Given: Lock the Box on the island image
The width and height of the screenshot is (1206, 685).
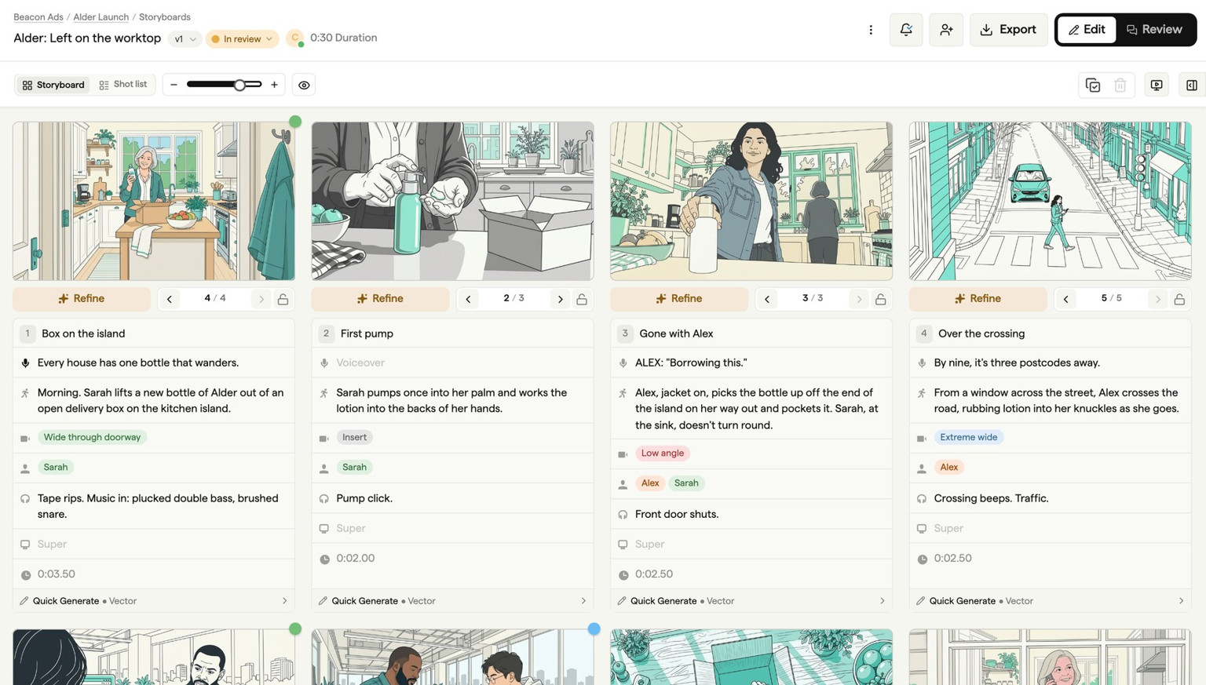Looking at the screenshot, I should coord(283,299).
